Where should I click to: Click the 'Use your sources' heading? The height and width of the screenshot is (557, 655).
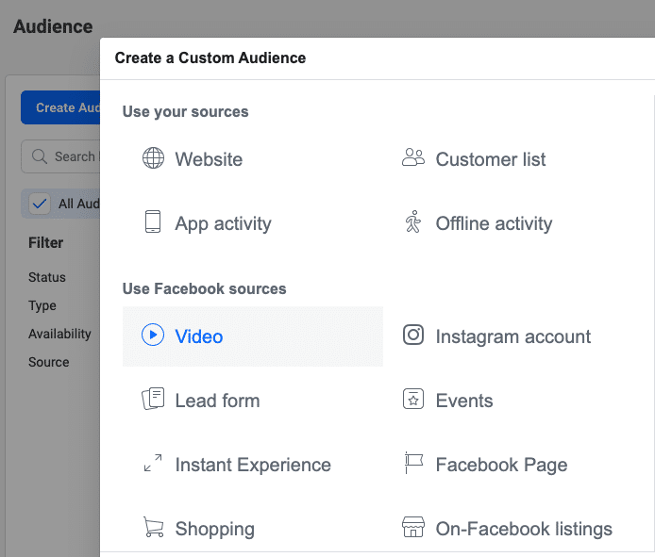pos(185,112)
